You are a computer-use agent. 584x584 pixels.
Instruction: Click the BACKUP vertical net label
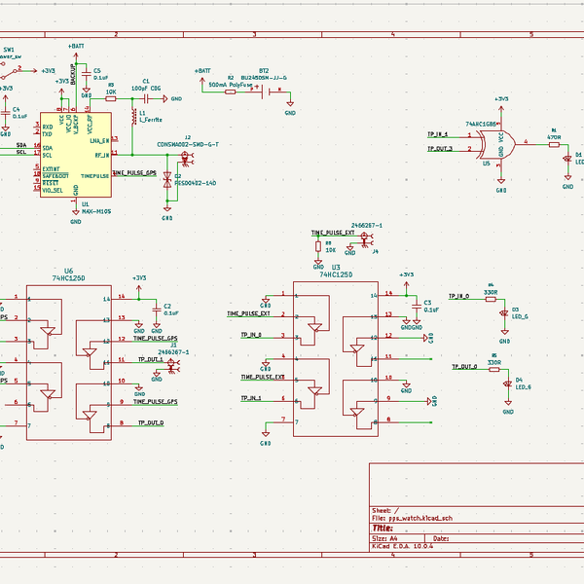point(73,74)
